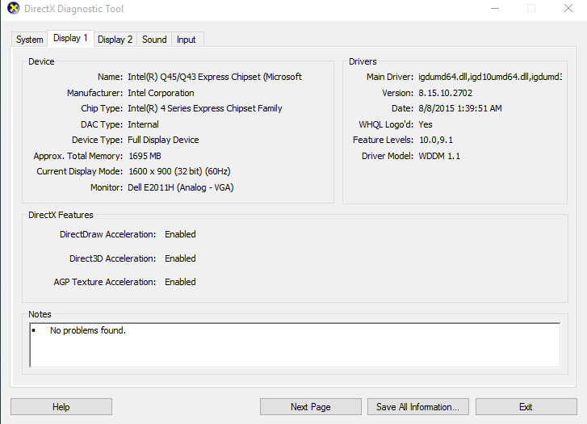Open the Display 2 tab

click(x=115, y=40)
